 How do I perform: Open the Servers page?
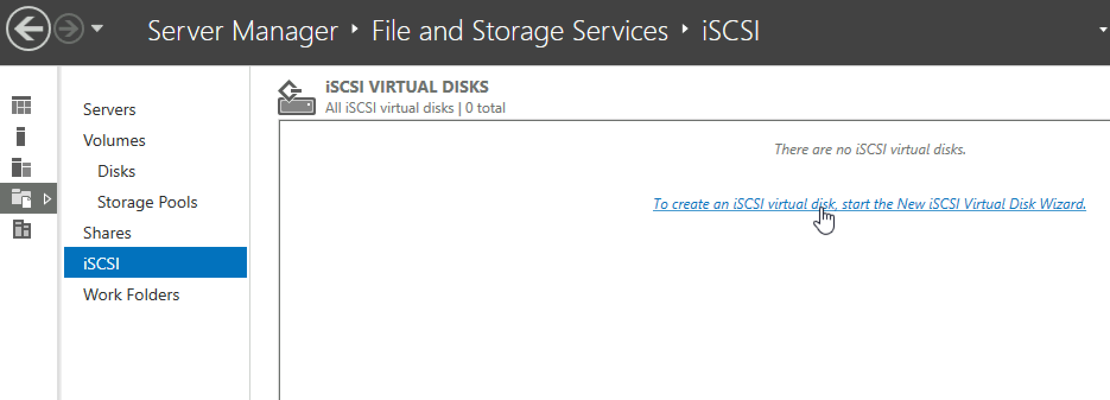(x=109, y=109)
